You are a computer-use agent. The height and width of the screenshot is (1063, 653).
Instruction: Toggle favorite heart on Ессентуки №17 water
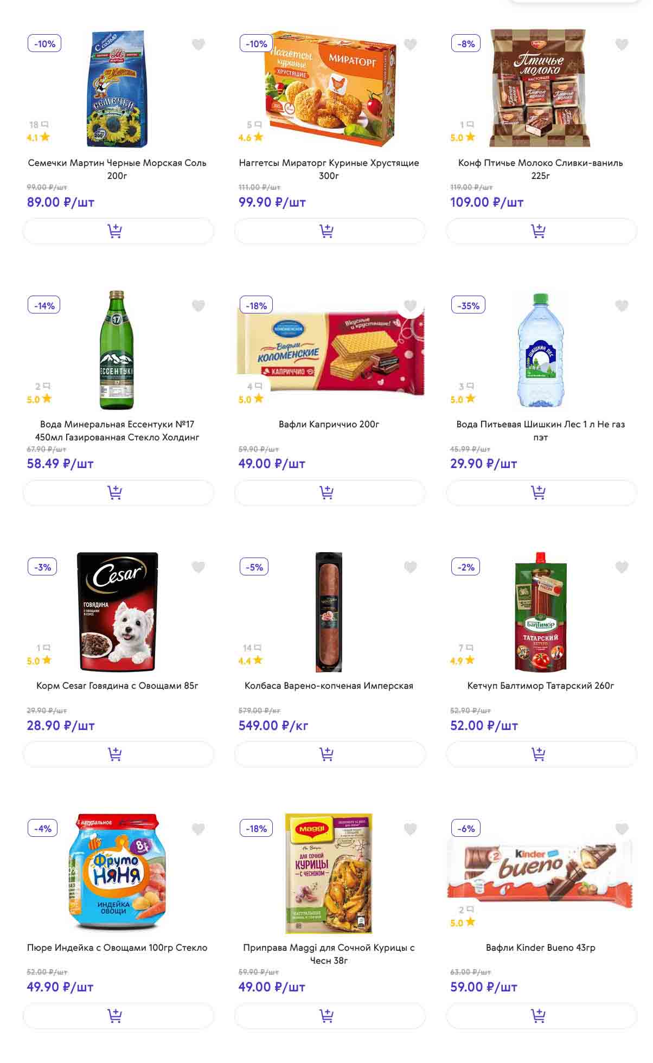pyautogui.click(x=199, y=306)
